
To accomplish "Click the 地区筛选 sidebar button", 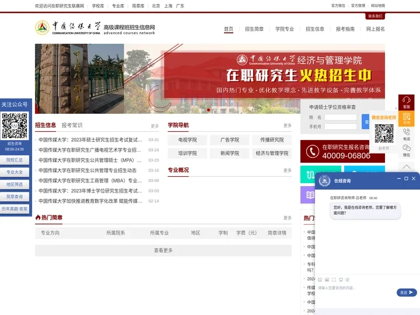I will pos(15,184).
